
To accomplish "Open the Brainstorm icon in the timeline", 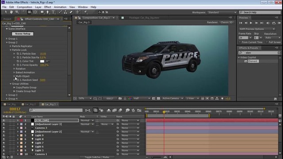I will pyautogui.click(x=127, y=110).
